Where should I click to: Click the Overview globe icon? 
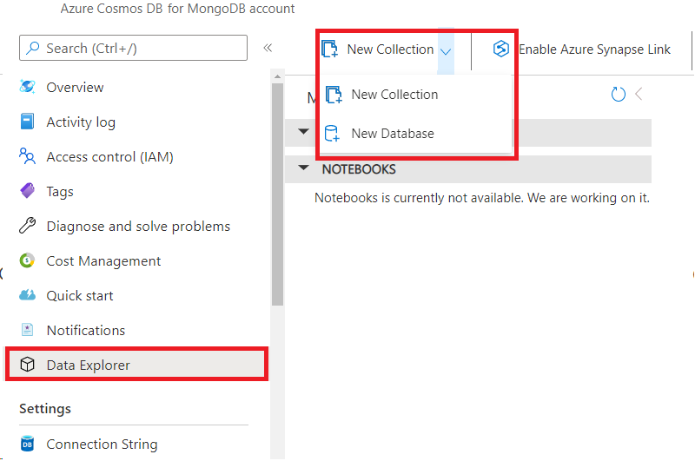tap(28, 88)
